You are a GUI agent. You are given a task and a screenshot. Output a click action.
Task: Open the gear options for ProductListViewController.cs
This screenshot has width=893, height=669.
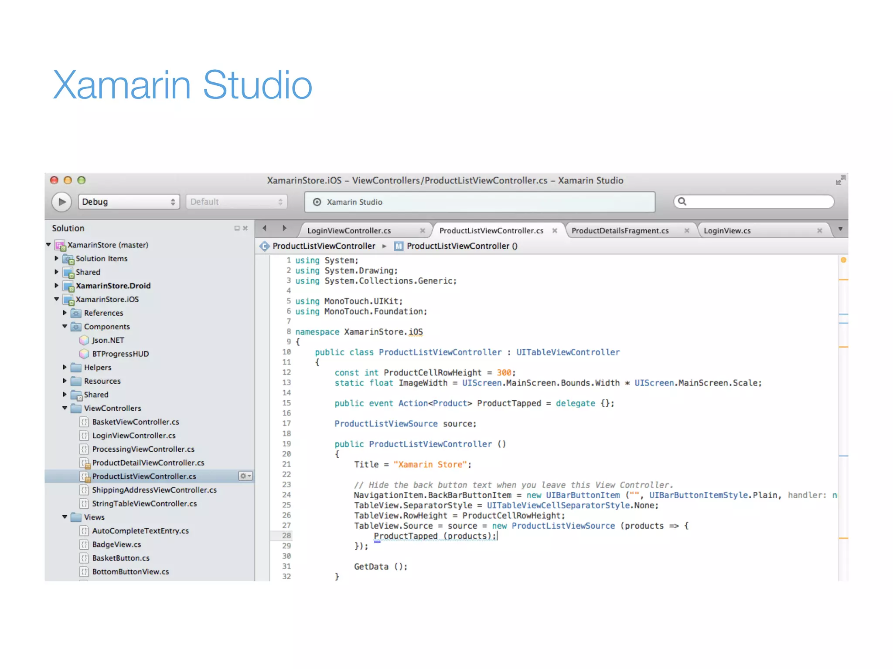point(245,476)
